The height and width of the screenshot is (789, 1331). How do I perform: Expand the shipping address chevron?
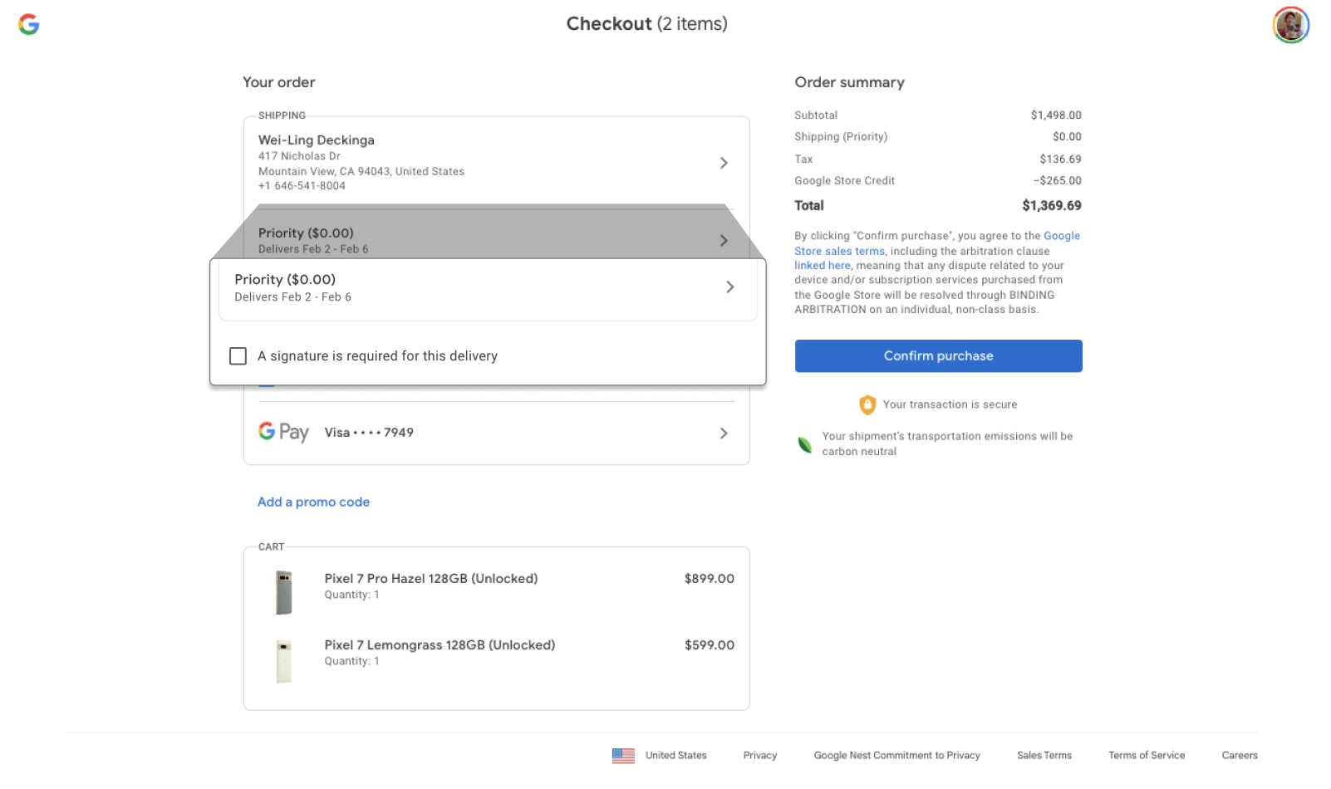coord(724,163)
